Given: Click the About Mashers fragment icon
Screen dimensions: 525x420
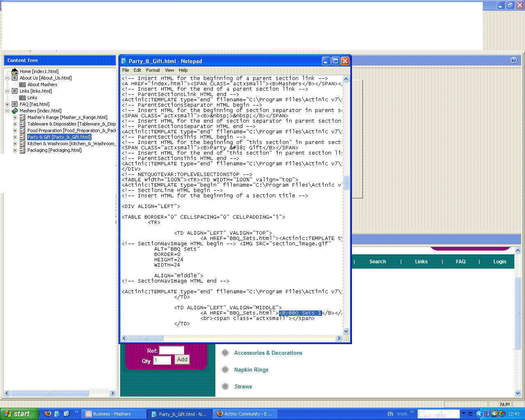Looking at the screenshot, I should [23, 84].
